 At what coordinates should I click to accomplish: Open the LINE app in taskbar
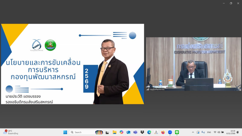click(x=177, y=132)
